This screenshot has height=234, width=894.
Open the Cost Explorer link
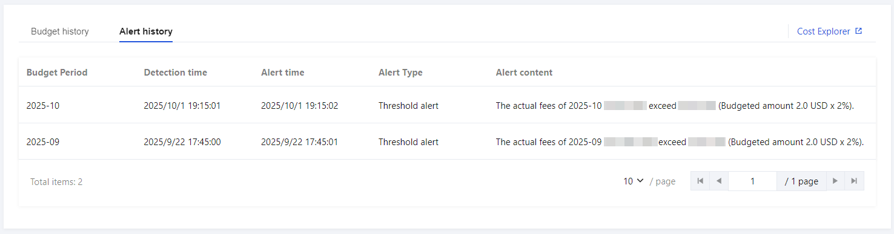click(824, 31)
